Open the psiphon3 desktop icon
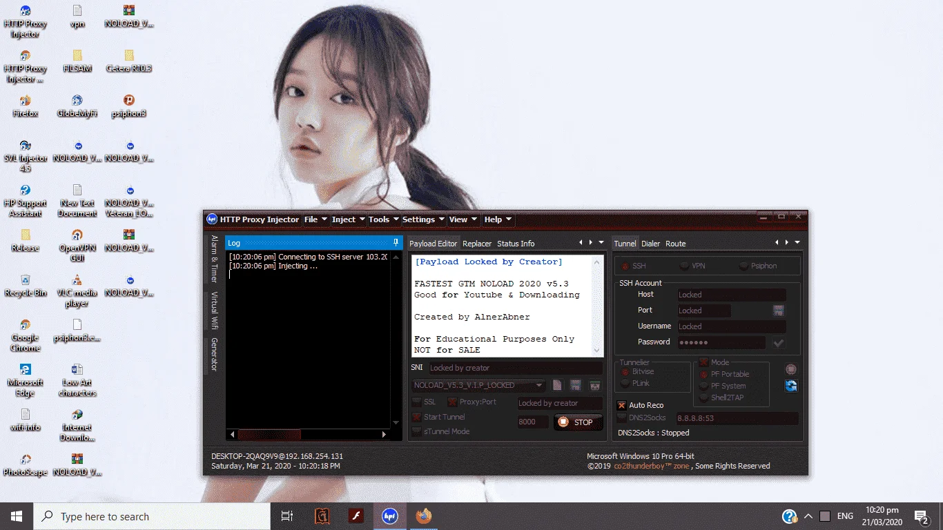The height and width of the screenshot is (530, 943). pyautogui.click(x=128, y=106)
